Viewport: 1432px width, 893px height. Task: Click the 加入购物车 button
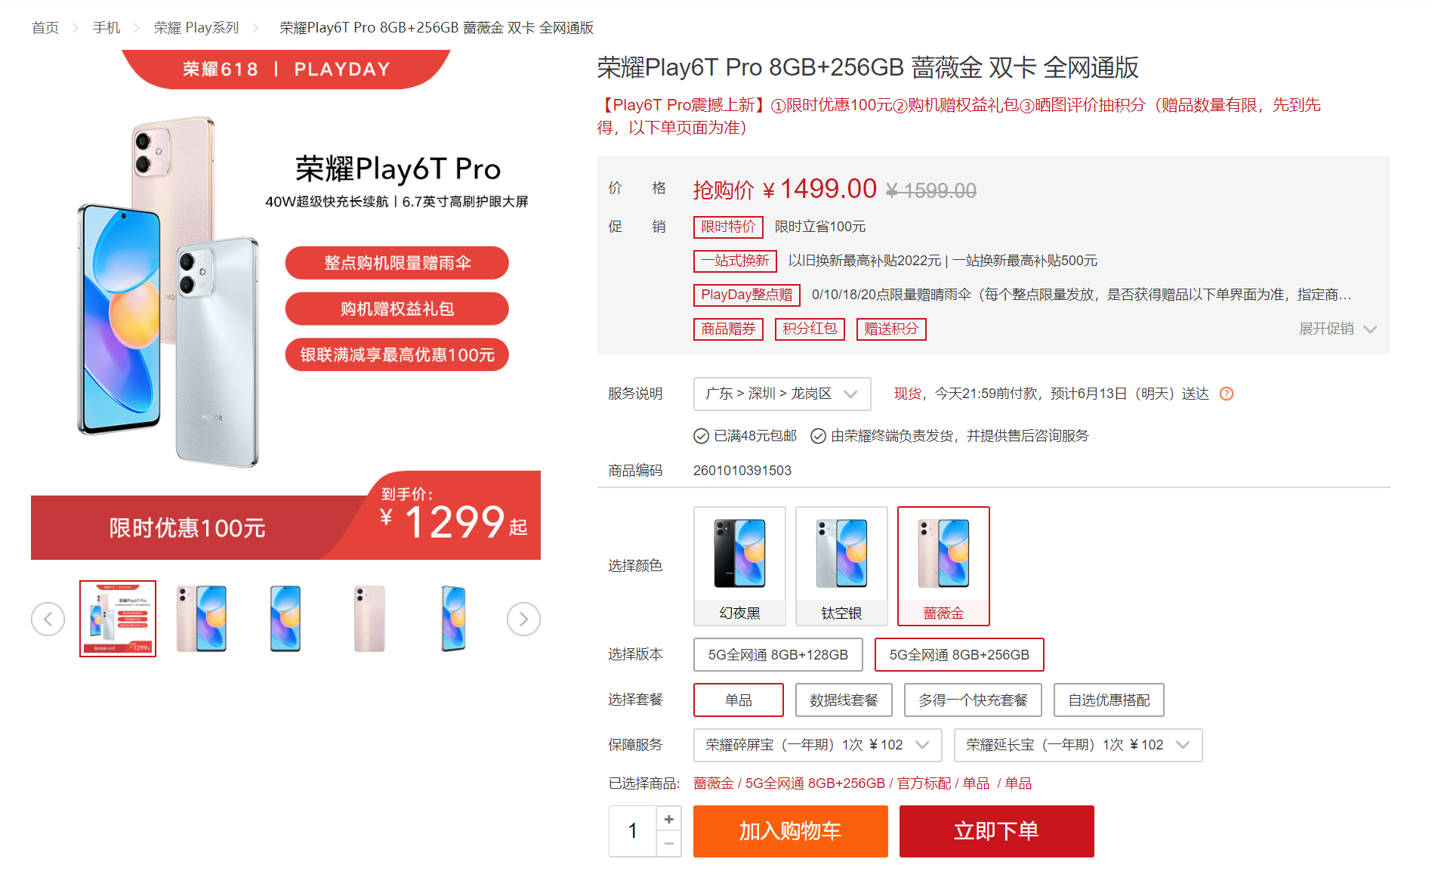click(x=790, y=831)
